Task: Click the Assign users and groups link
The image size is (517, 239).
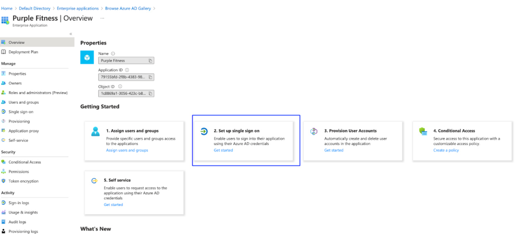Action: click(127, 150)
